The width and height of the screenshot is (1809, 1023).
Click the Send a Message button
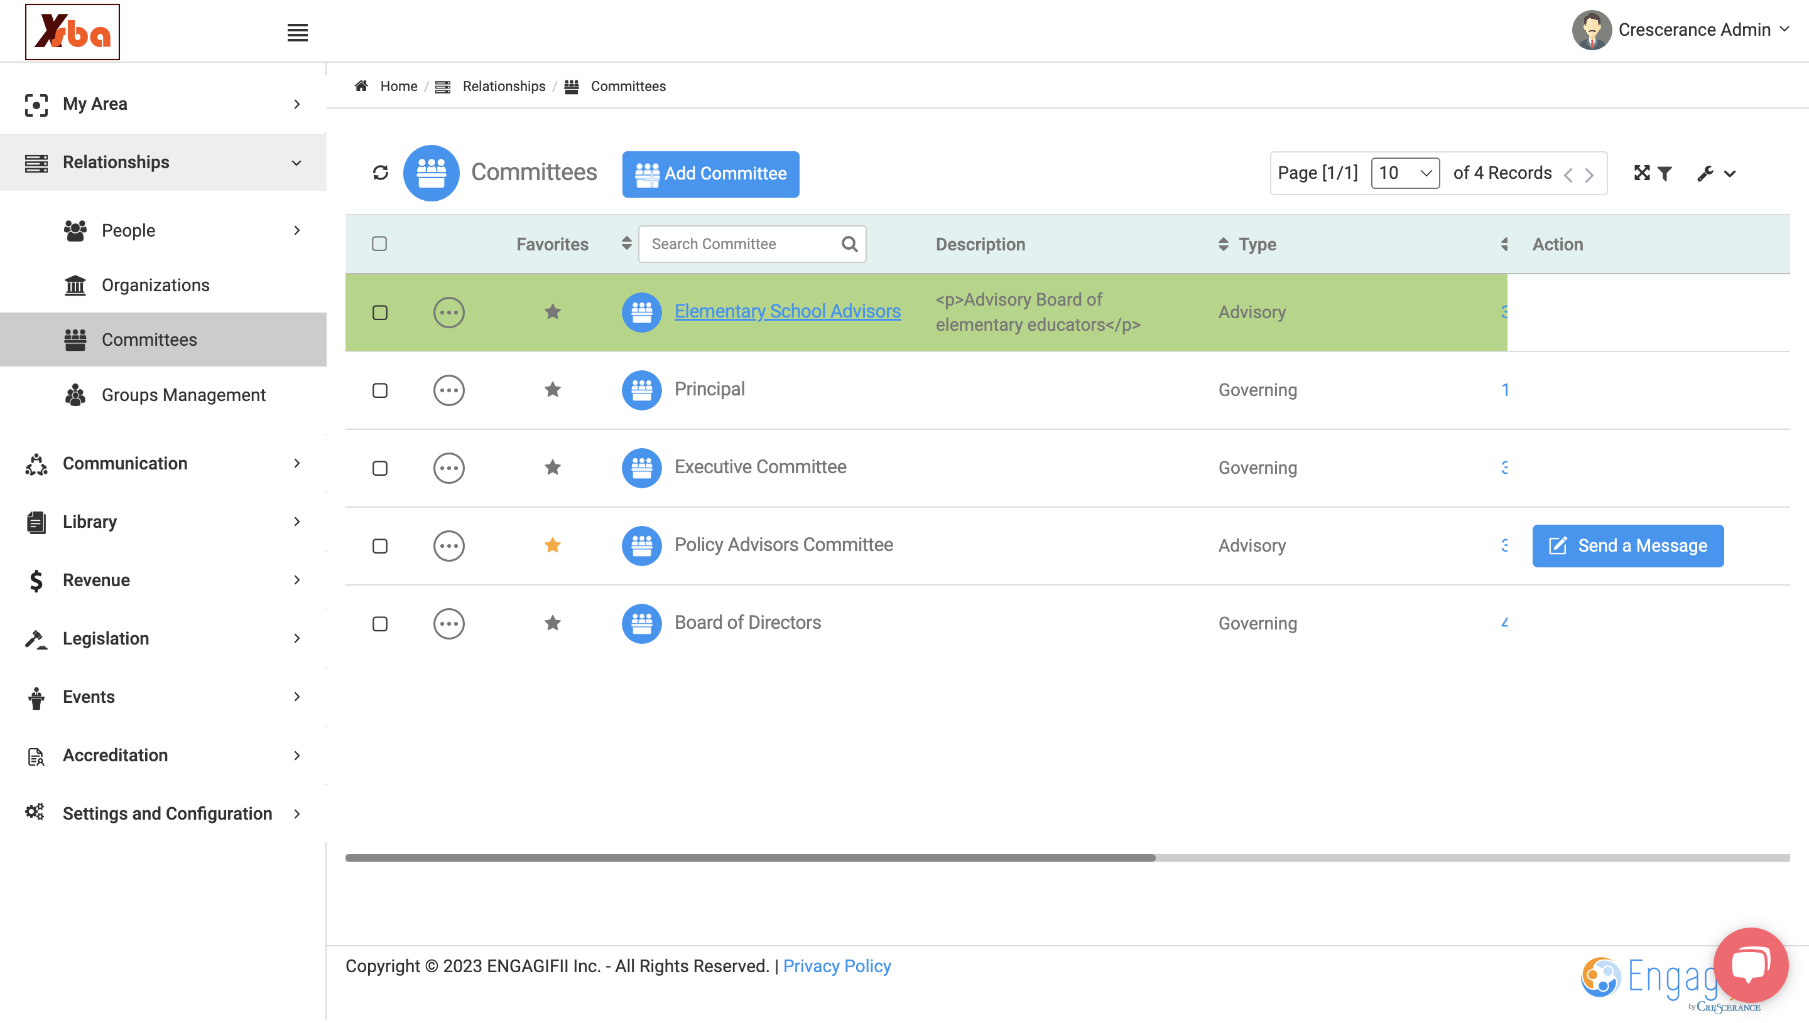1627,546
